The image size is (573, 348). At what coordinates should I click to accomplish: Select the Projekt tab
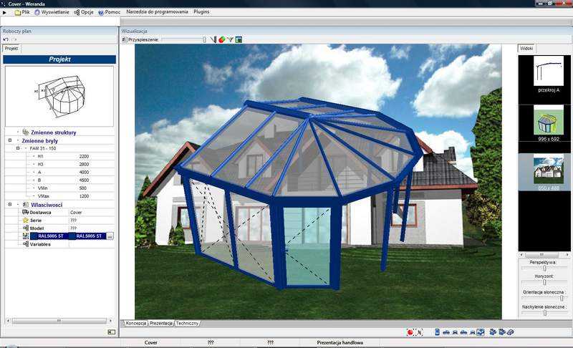11,49
